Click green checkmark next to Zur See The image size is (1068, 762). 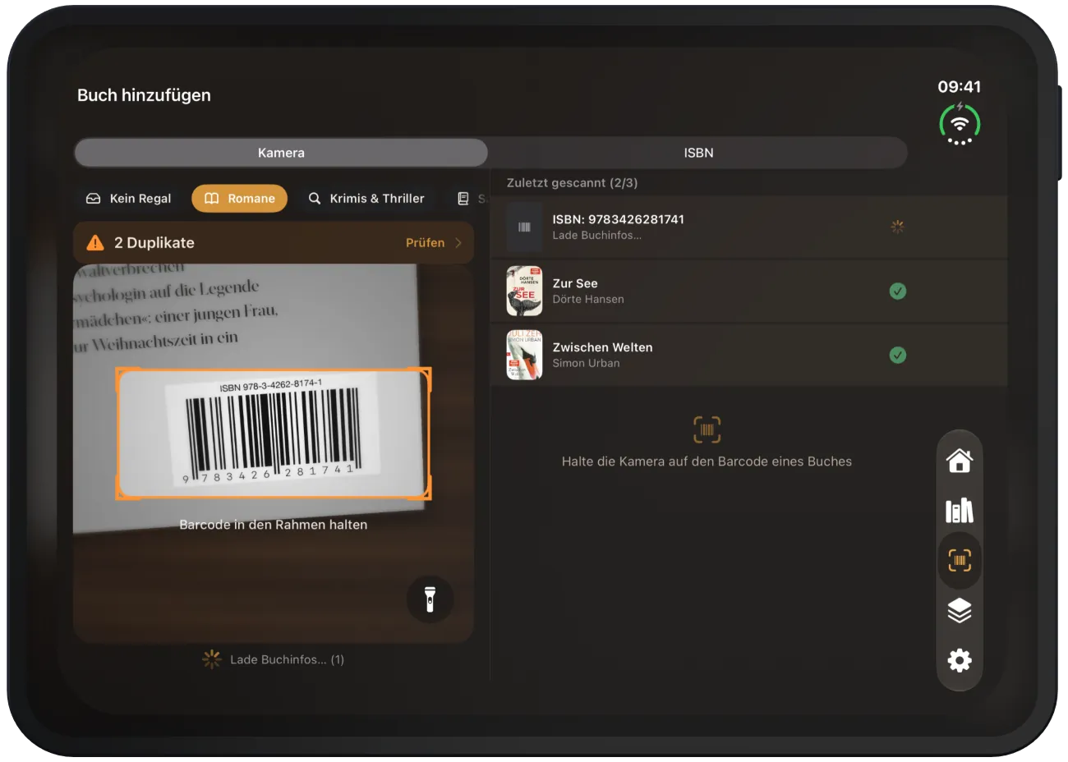click(898, 291)
